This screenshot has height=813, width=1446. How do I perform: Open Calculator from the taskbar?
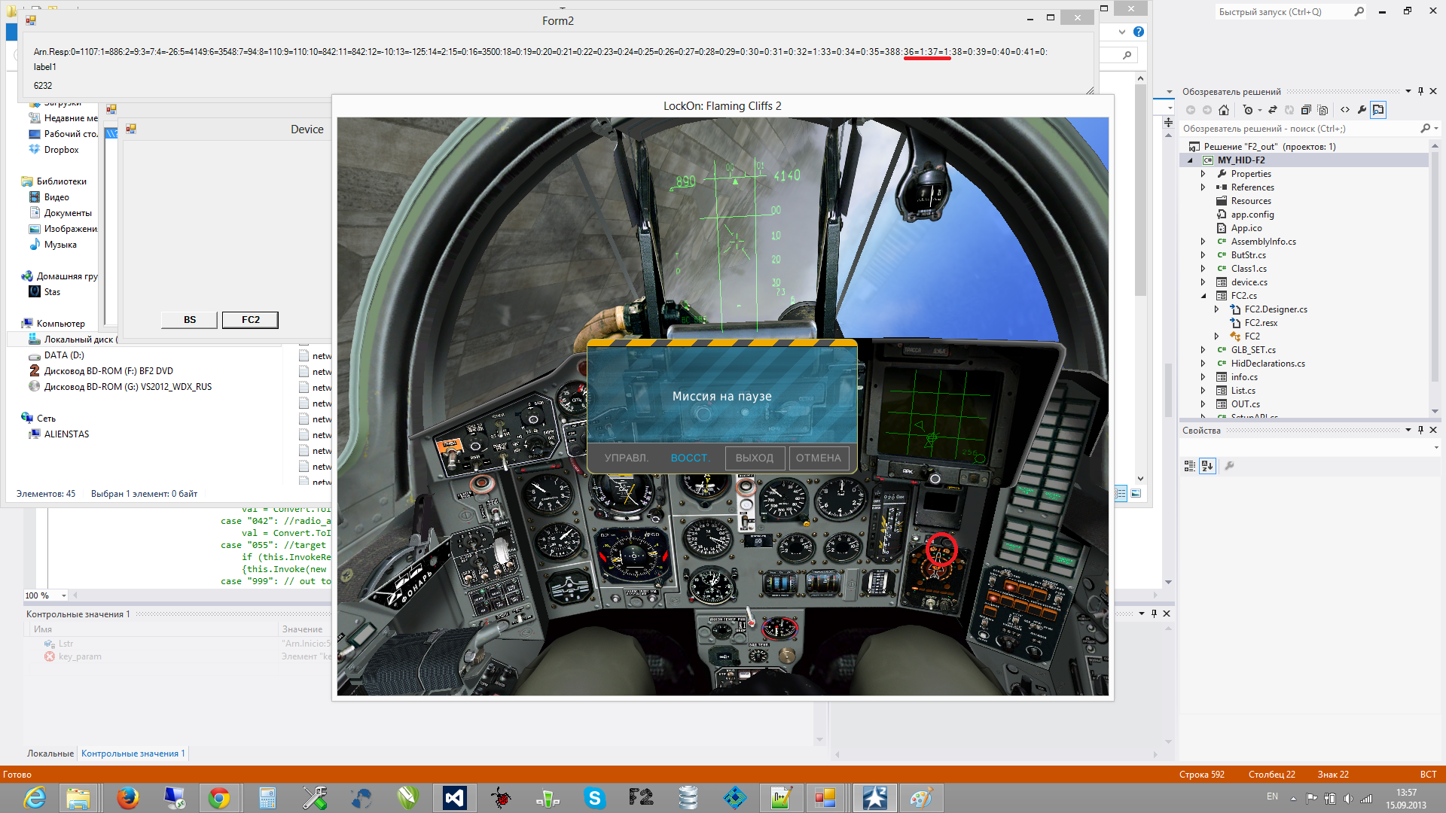[267, 798]
